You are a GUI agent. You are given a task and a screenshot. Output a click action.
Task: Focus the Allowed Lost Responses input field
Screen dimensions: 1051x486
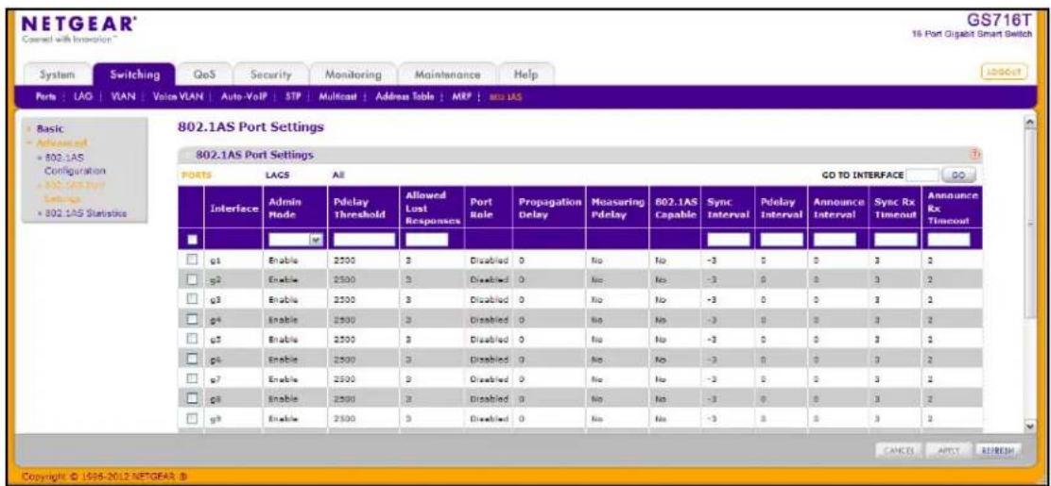(x=426, y=239)
